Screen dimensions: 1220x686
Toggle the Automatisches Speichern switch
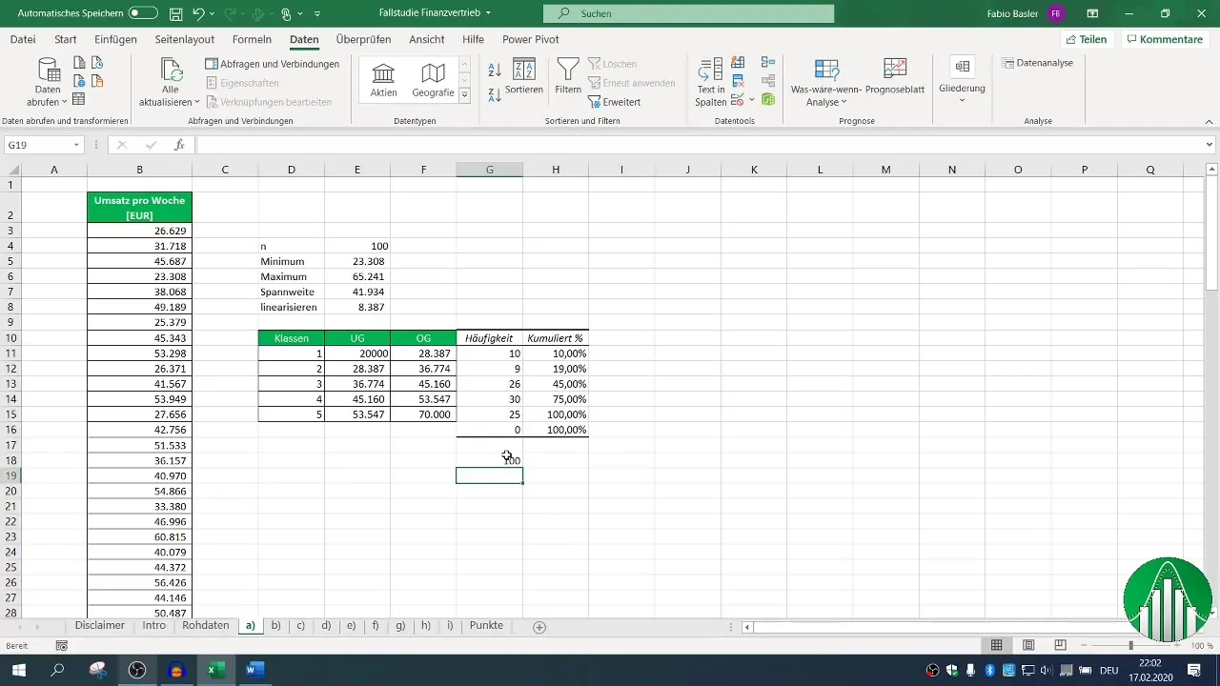pyautogui.click(x=143, y=13)
